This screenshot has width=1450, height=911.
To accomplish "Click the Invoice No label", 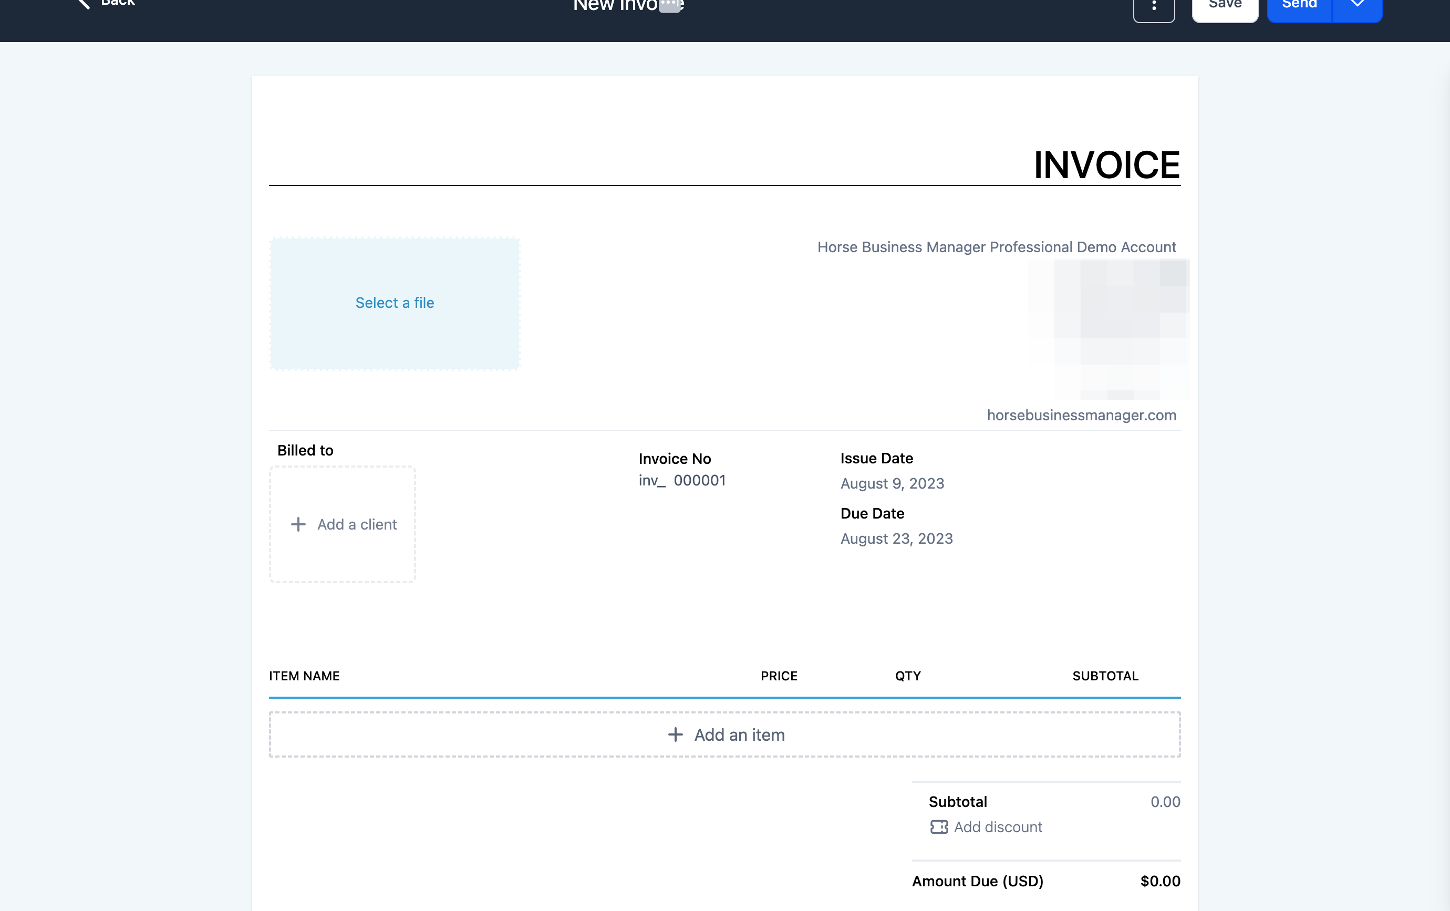I will pos(675,458).
